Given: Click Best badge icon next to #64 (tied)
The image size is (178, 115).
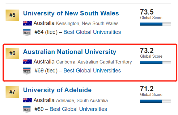Looking at the screenshot, I should point(27,32).
